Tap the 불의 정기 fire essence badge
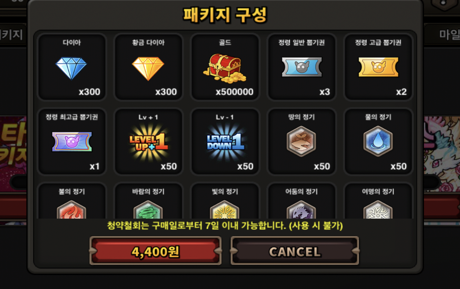The image size is (460, 289). click(71, 210)
